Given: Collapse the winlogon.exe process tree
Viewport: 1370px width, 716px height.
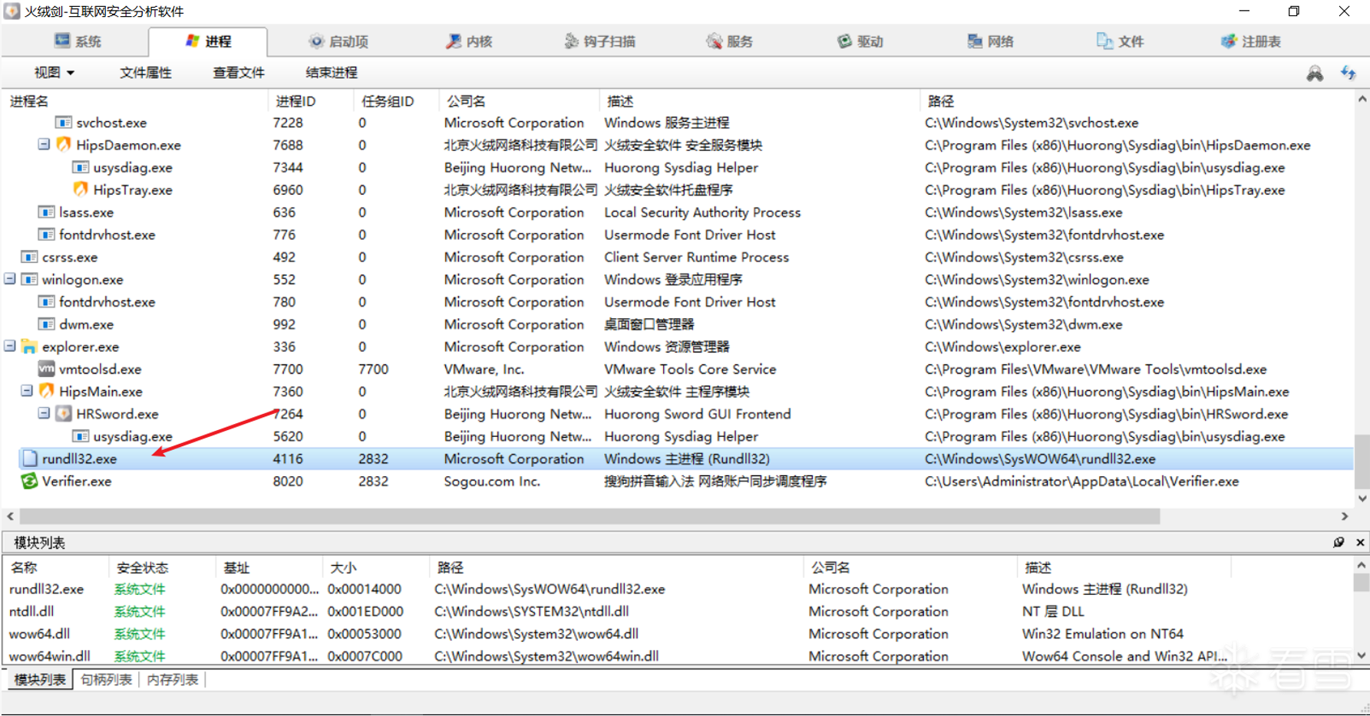Looking at the screenshot, I should [10, 279].
